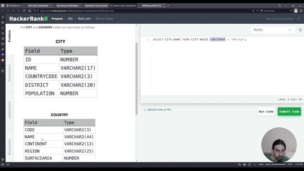Open a new browser tab
The image size is (304, 171).
[168, 6]
